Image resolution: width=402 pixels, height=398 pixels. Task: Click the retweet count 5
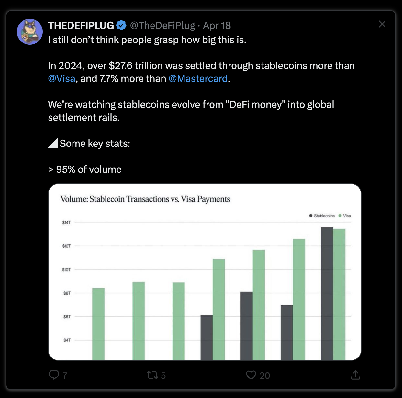[163, 375]
